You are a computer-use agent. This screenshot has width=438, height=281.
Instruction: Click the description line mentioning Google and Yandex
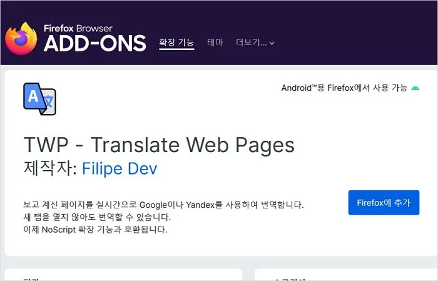(163, 205)
